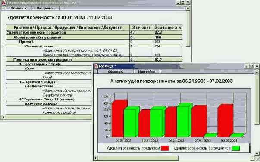Click the left arrow of the Таблица horizontal scrollbar

point(95,158)
